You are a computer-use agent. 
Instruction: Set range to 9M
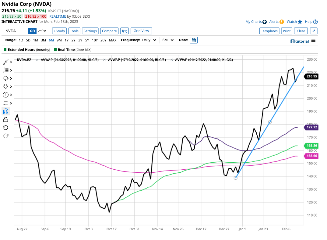tap(59, 40)
